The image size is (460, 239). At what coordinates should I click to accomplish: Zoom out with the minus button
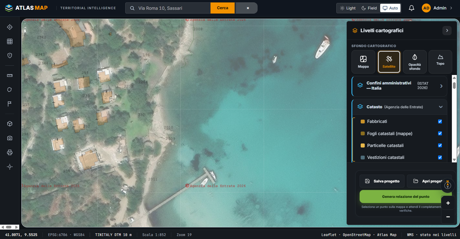pos(448,217)
